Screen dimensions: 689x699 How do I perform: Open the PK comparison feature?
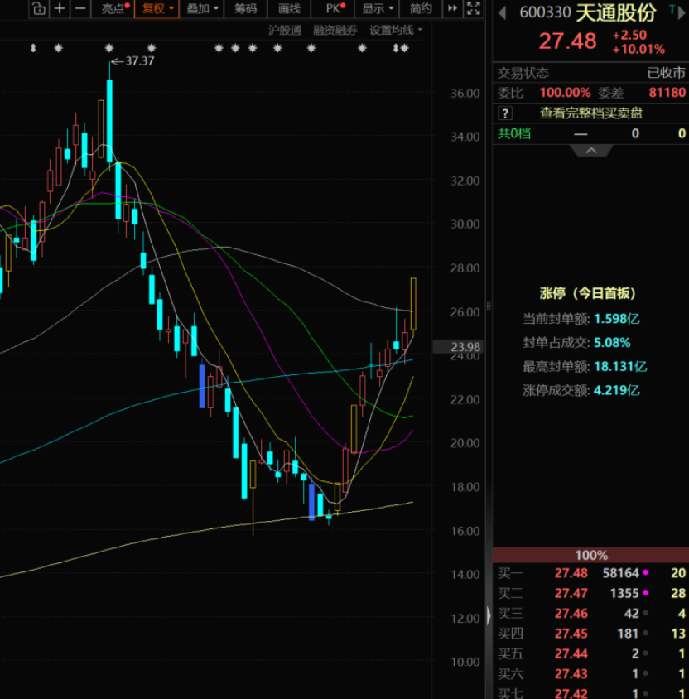coord(334,8)
